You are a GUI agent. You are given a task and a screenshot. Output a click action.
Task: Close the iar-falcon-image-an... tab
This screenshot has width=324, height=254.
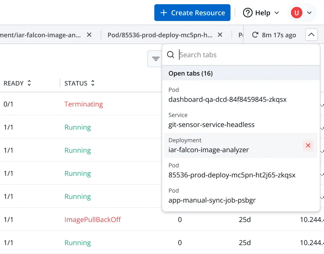[89, 35]
